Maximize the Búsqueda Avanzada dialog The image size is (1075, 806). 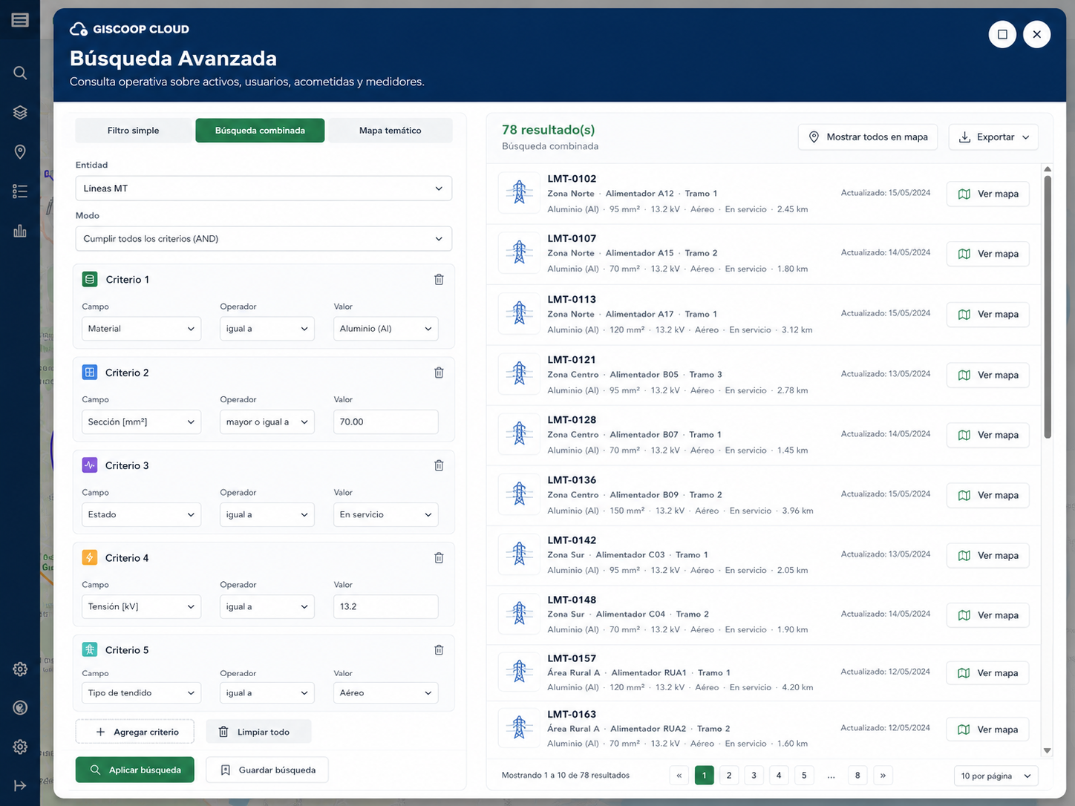coord(1002,34)
